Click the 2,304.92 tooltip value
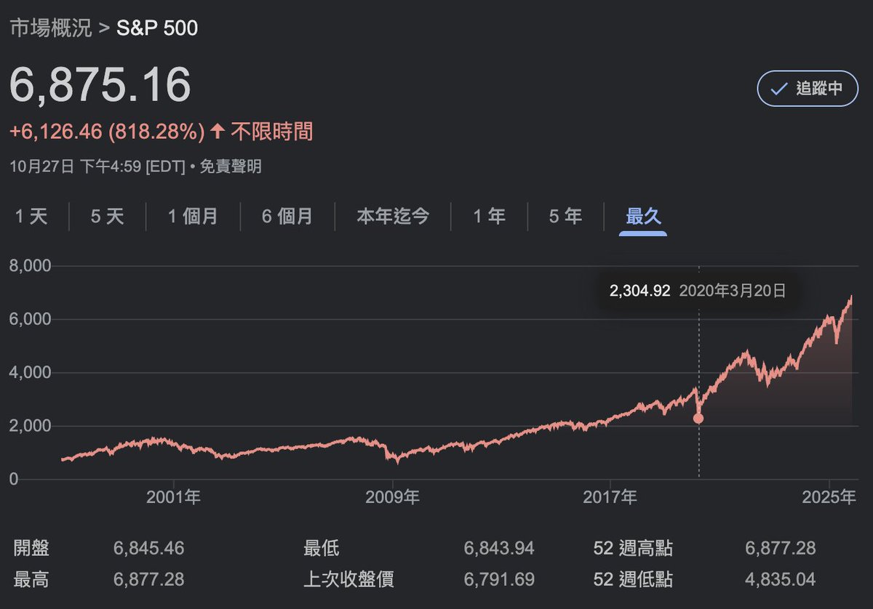The width and height of the screenshot is (873, 609). click(639, 291)
